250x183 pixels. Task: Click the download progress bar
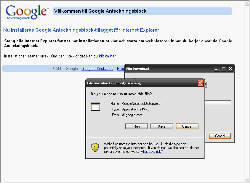218,102
